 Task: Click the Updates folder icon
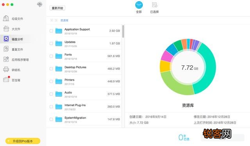[59, 43]
